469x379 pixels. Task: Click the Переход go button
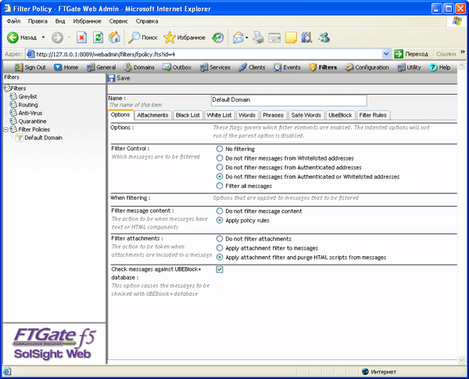[412, 54]
